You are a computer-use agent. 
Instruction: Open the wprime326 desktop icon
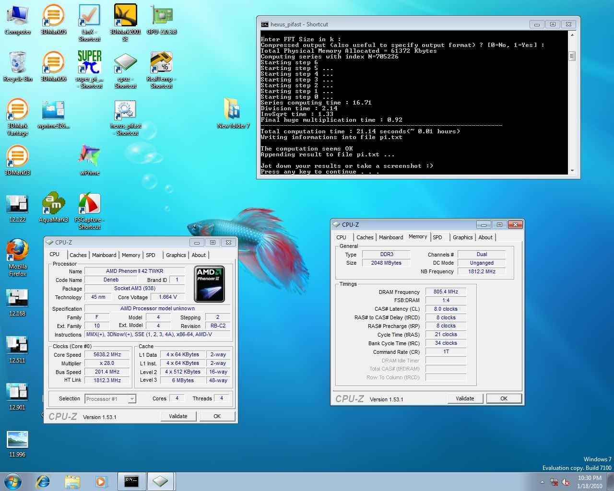(54, 114)
